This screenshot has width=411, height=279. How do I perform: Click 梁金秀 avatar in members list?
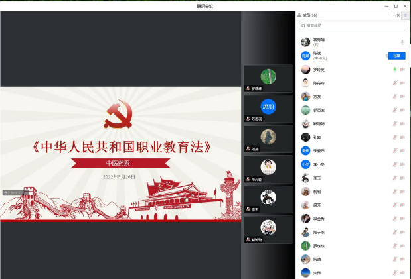click(x=305, y=219)
